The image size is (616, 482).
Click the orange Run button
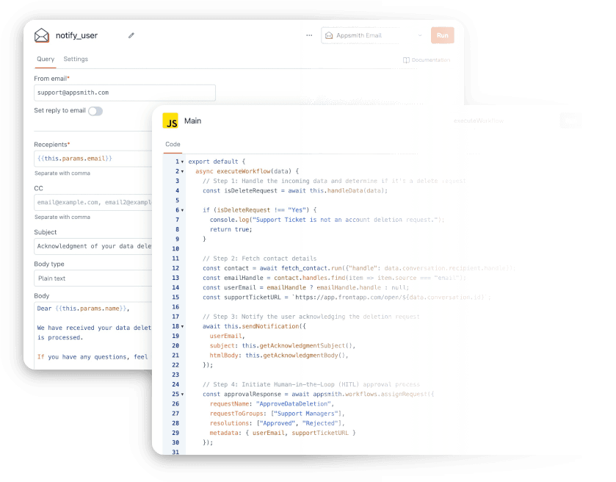click(442, 35)
